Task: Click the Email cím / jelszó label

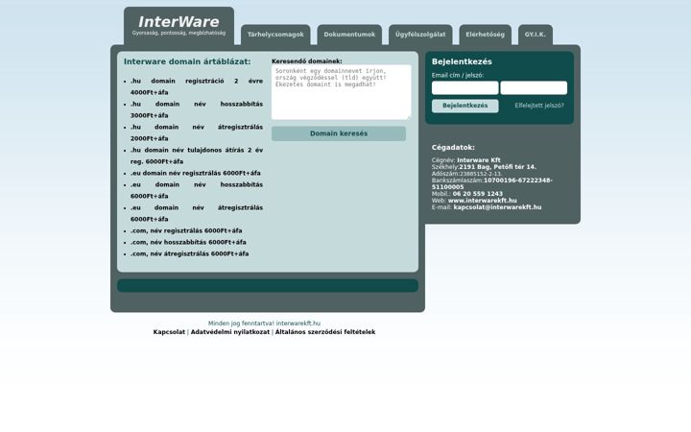Action: click(458, 76)
